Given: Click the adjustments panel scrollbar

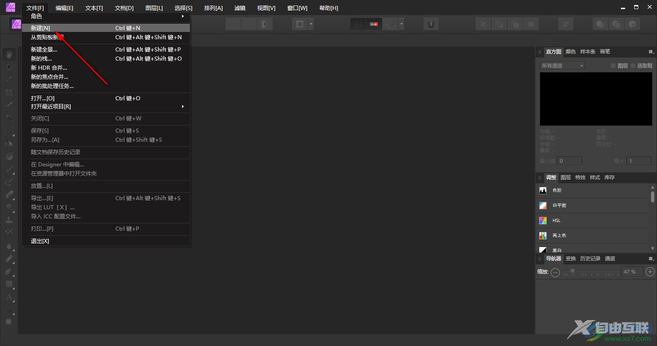Looking at the screenshot, I should tap(653, 197).
